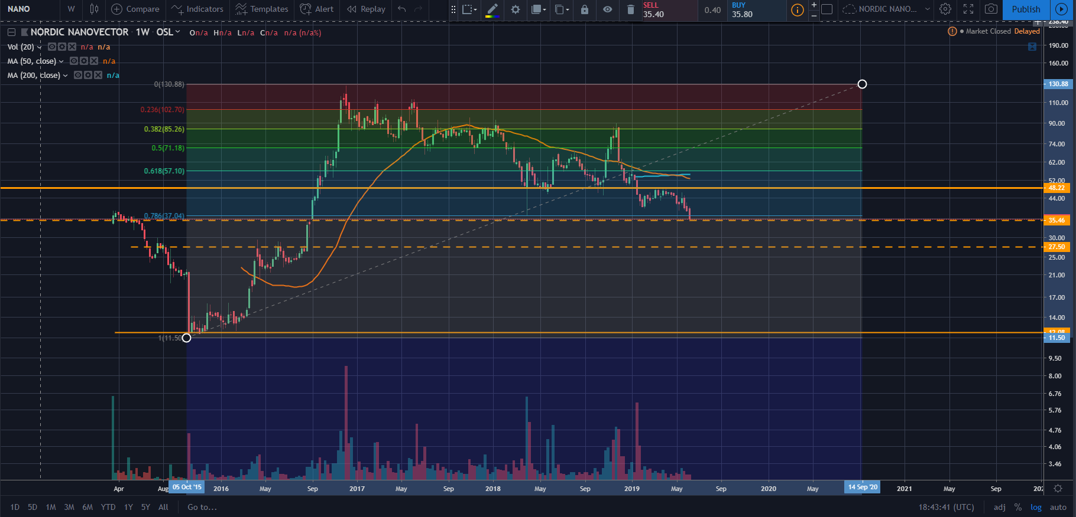1076x517 pixels.
Task: Select the YTD time range
Action: click(108, 507)
